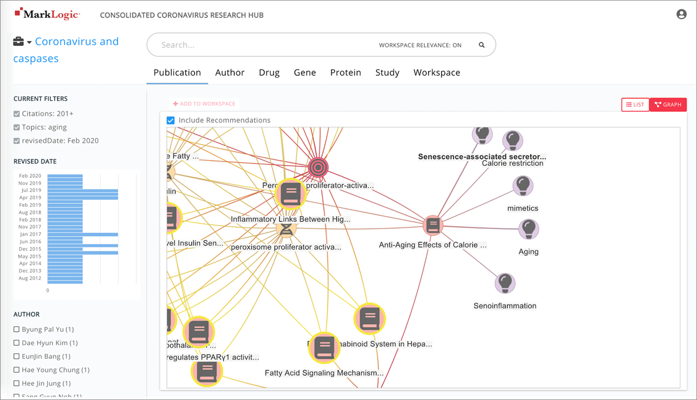Screen dimensions: 697x400
Task: Click the ADD TO WORKSPACE button
Action: 204,103
